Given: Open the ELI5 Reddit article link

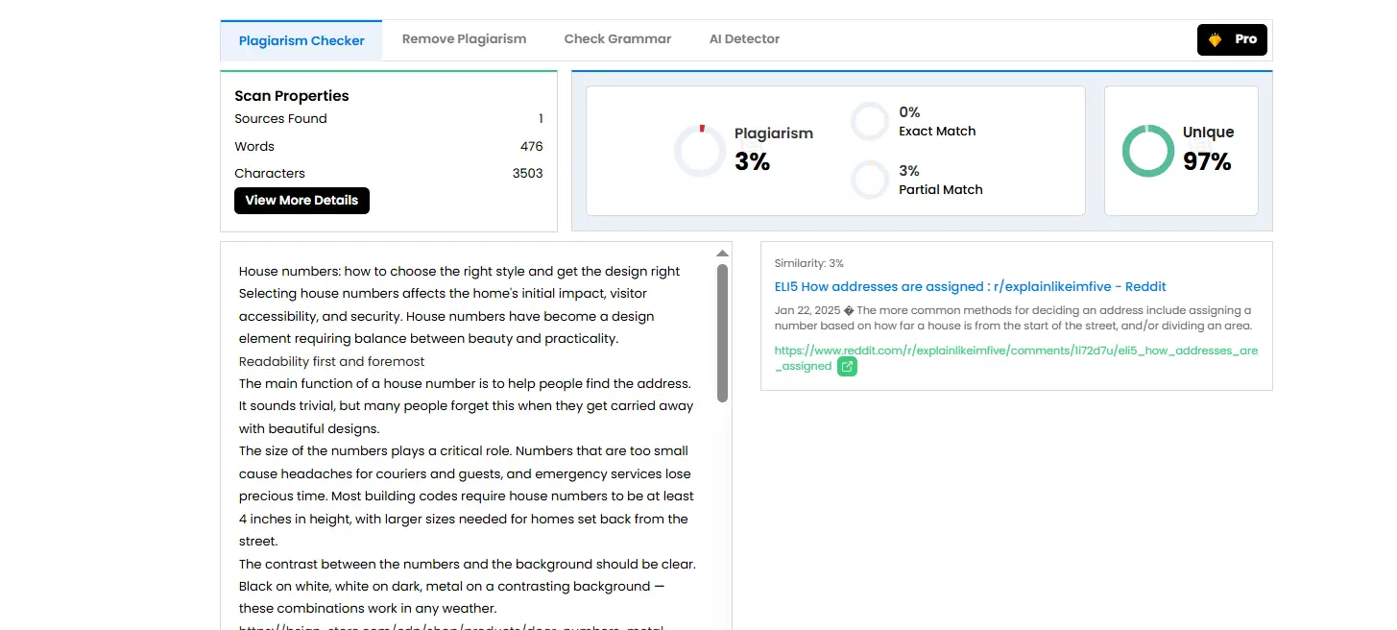Looking at the screenshot, I should coord(970,286).
